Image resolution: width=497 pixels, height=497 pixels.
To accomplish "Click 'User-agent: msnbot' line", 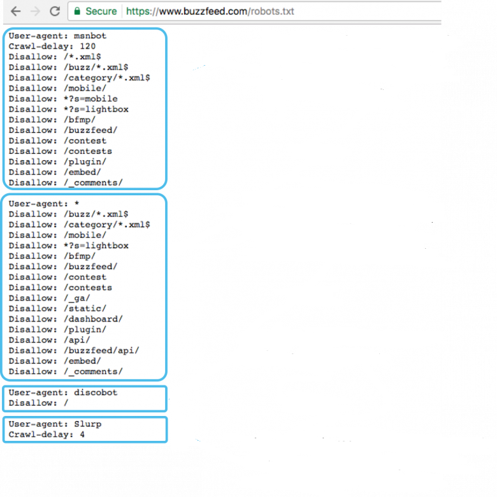I will coord(57,36).
